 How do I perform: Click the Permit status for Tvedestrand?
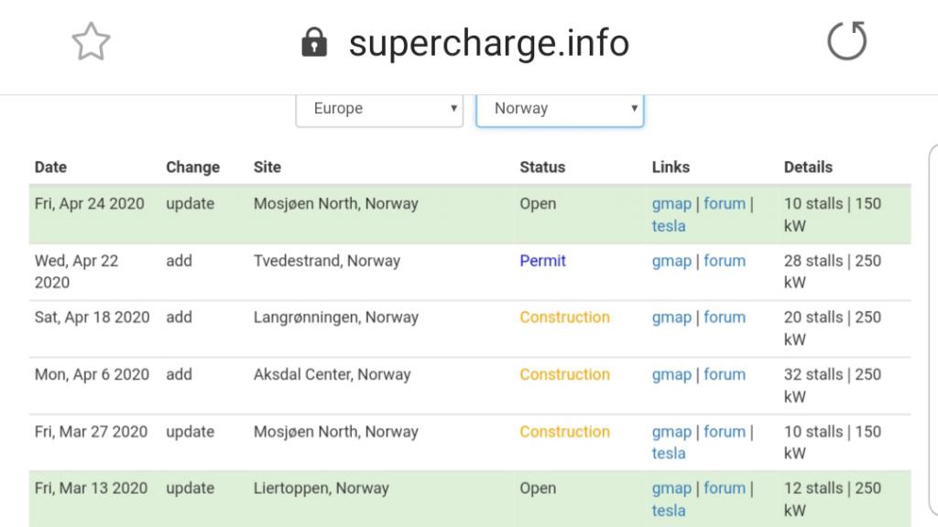click(x=542, y=261)
